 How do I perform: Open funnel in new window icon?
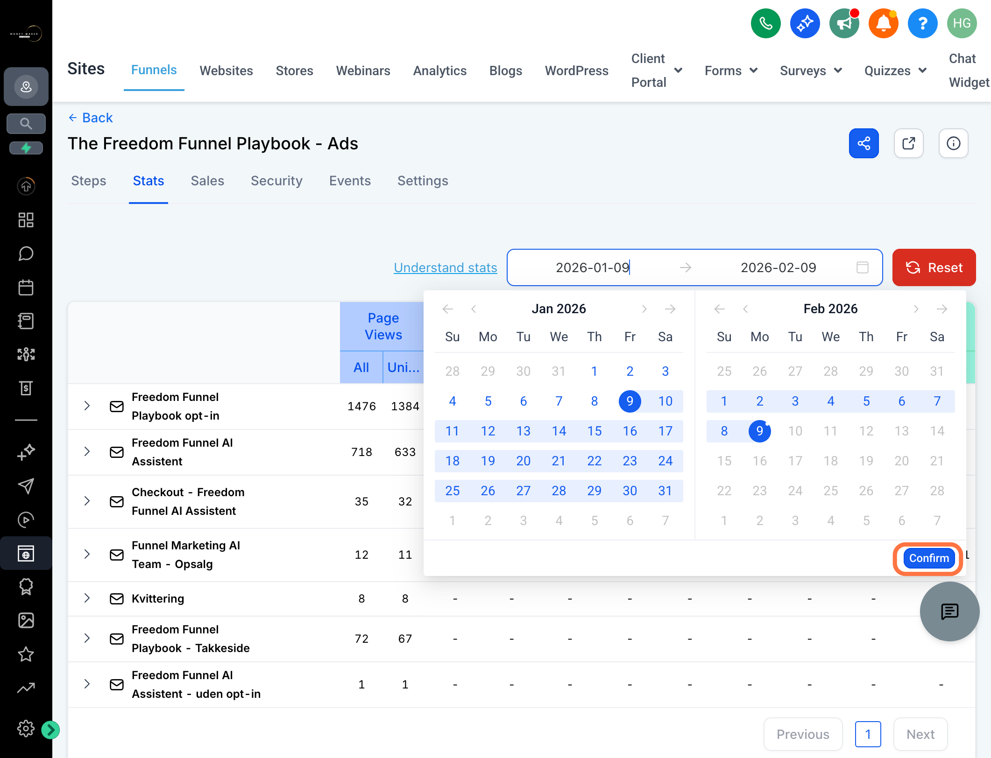908,143
